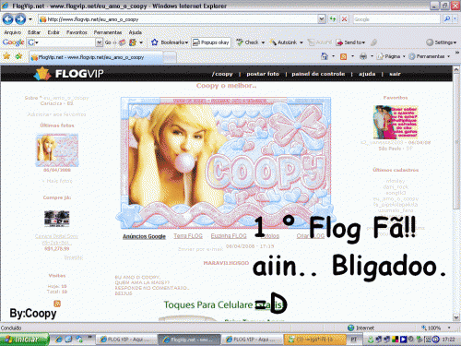Toggle the Popups okay blocker button

point(211,42)
